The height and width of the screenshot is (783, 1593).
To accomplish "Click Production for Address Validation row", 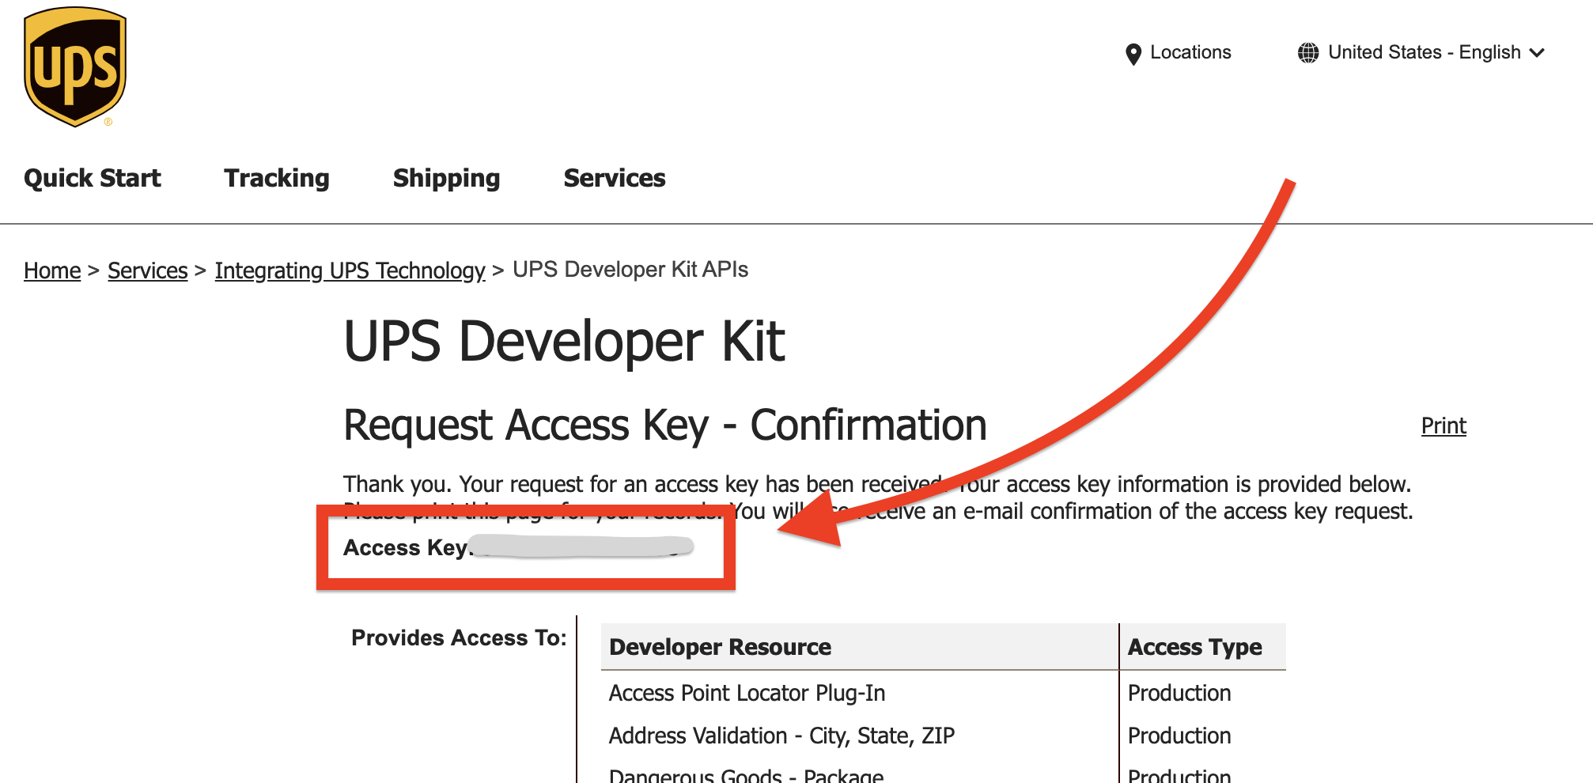I will click(1179, 736).
